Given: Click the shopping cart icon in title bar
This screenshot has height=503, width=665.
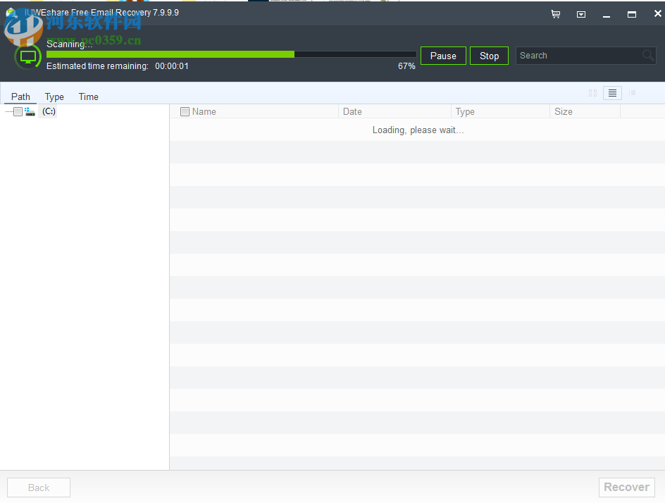Looking at the screenshot, I should tap(555, 14).
